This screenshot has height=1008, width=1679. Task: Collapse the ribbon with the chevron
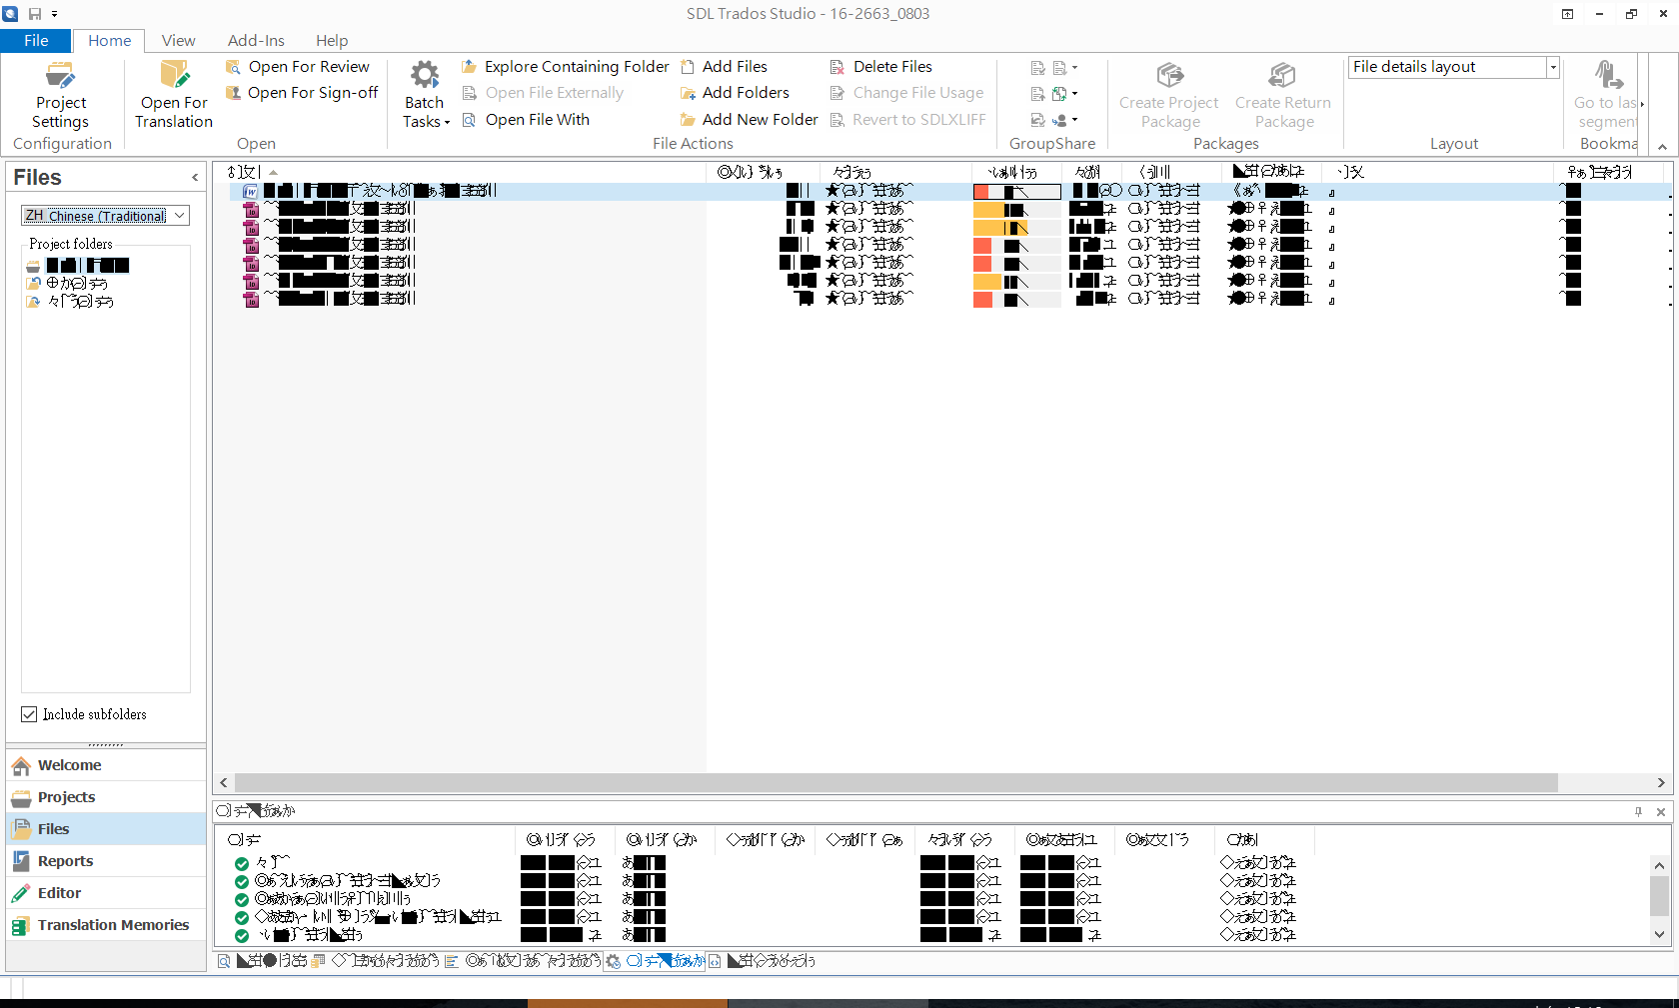(1663, 146)
